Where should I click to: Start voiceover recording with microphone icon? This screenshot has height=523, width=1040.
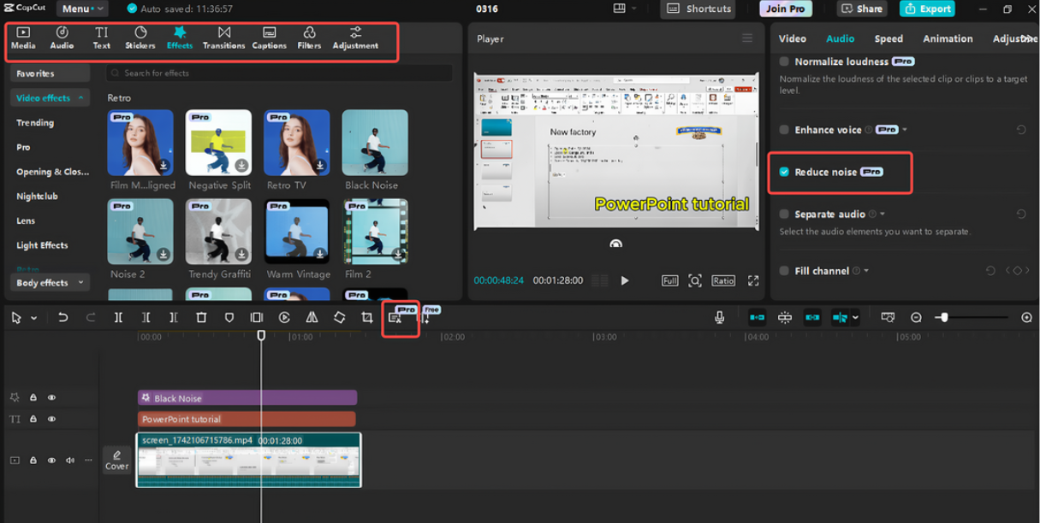coord(719,317)
